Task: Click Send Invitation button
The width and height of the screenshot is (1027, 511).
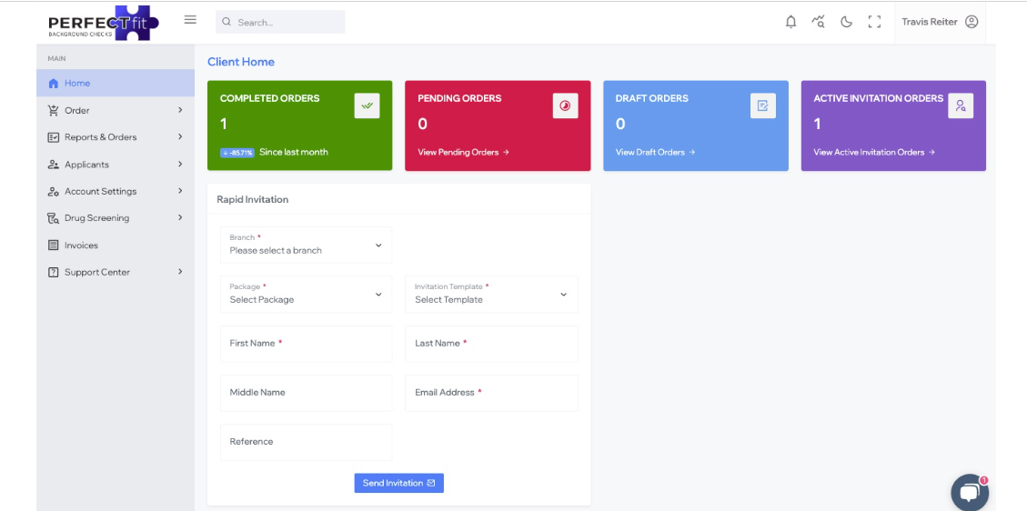Action: click(x=398, y=483)
